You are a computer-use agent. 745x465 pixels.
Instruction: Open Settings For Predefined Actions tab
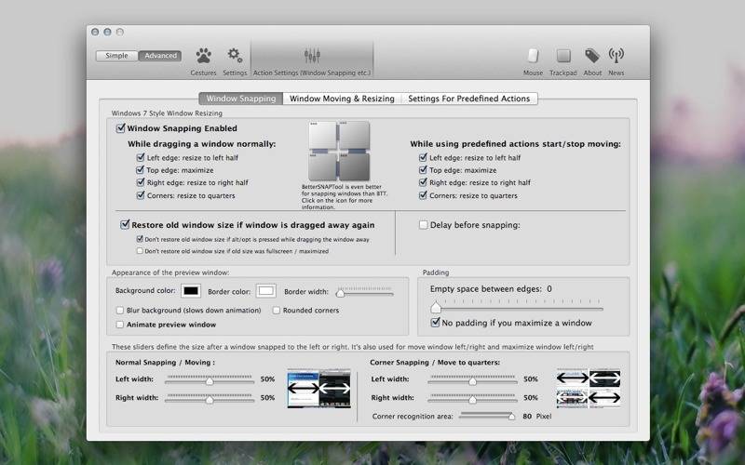(468, 99)
